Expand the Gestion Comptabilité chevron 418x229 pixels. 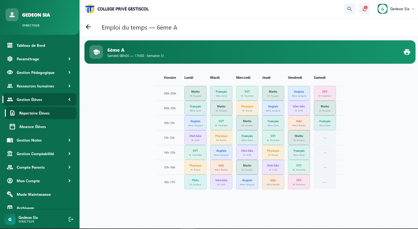click(x=69, y=154)
